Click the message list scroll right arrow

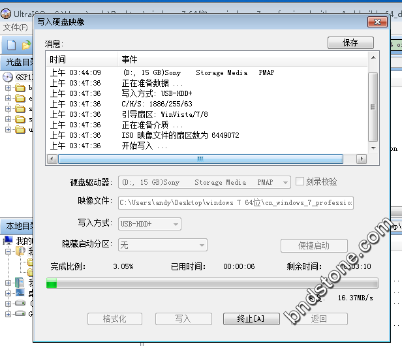tap(362, 159)
